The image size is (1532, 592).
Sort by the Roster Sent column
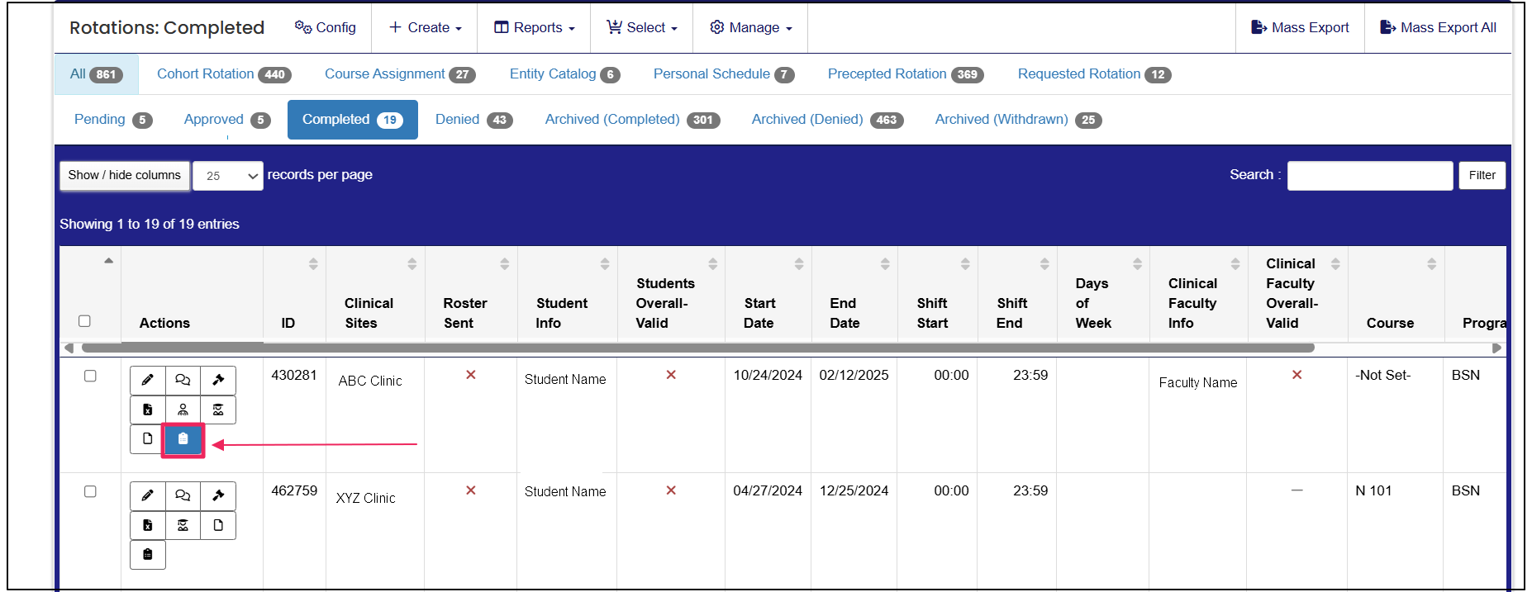point(504,264)
